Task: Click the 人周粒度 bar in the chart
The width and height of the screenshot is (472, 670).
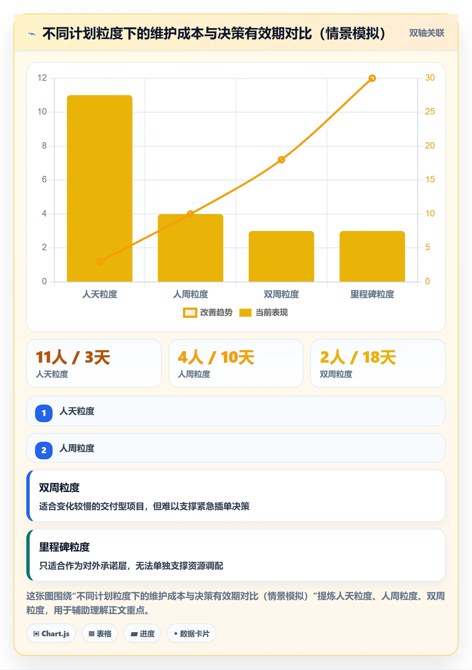Action: pos(190,248)
